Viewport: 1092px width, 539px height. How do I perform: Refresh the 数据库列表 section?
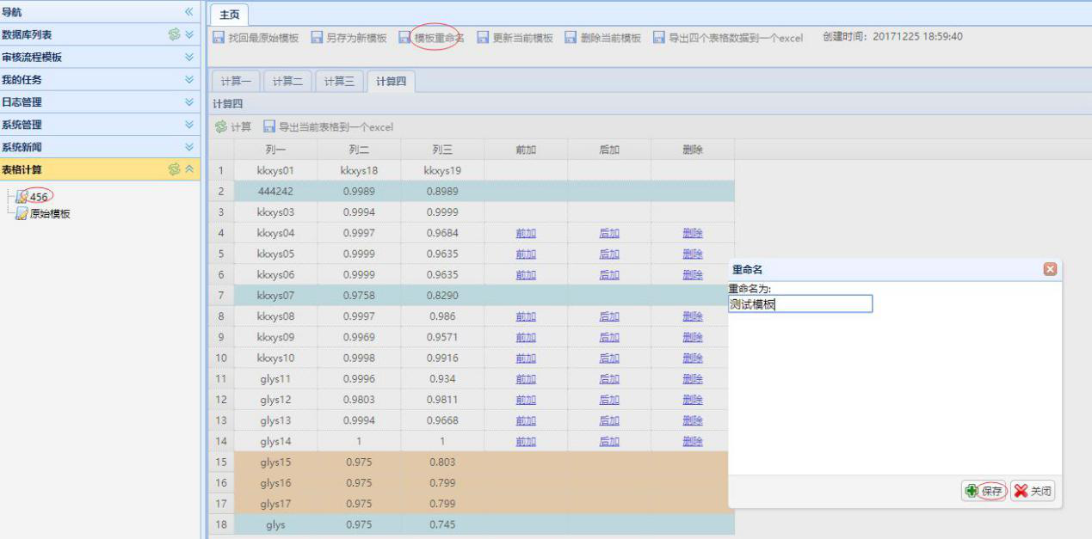click(174, 34)
